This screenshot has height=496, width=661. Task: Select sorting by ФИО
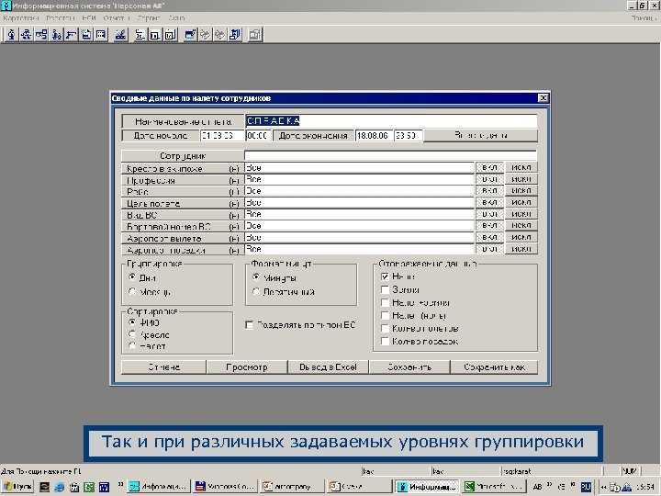132,322
